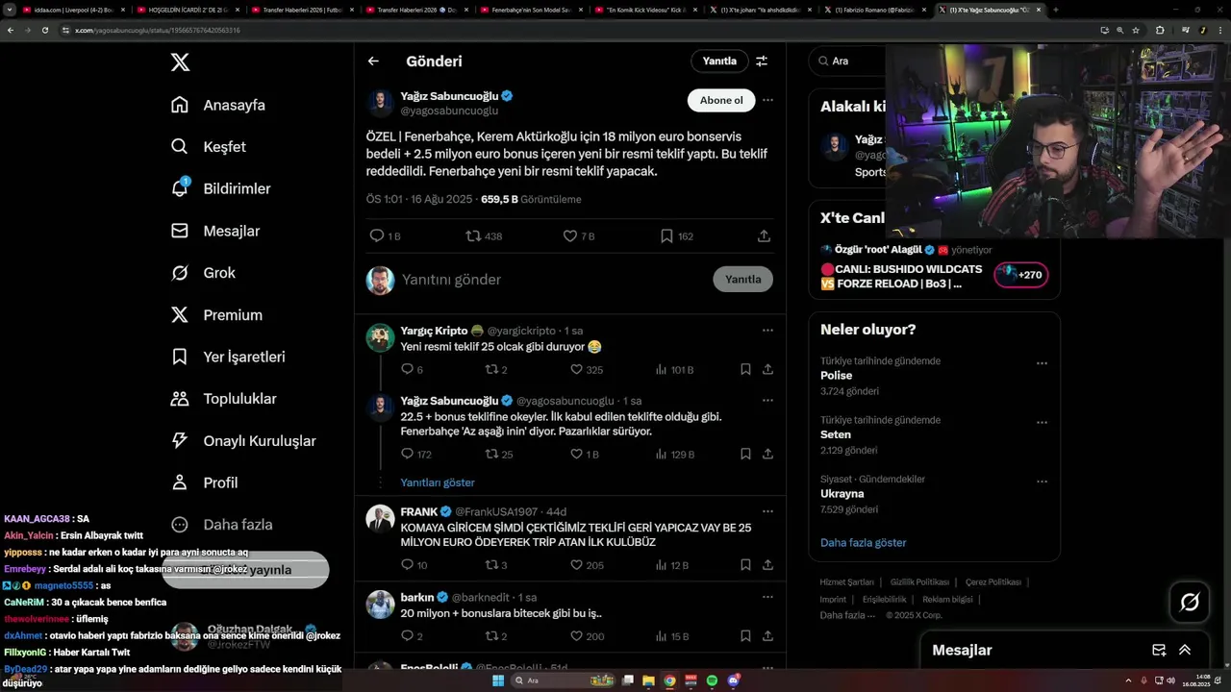Open Chrome from taskbar

pyautogui.click(x=669, y=680)
